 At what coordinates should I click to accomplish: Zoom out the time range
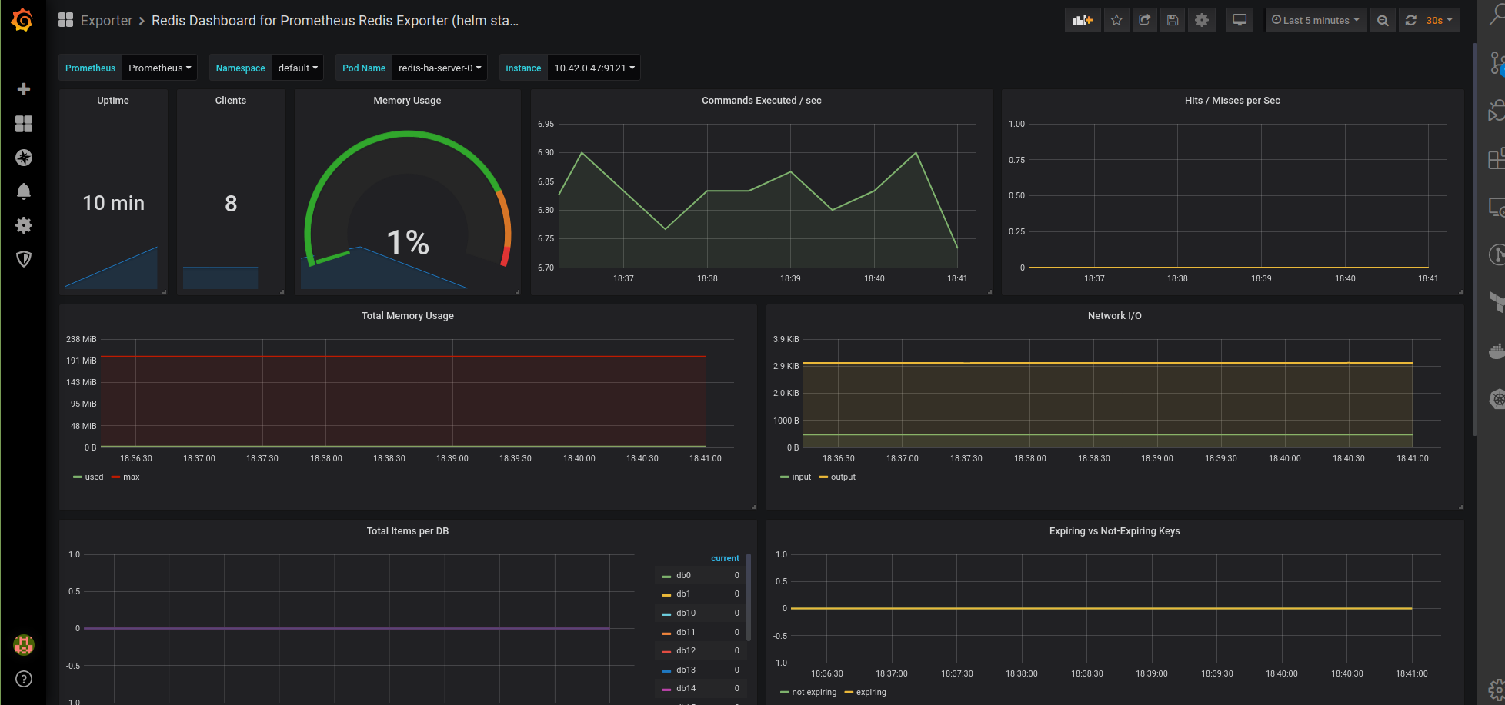[1383, 21]
